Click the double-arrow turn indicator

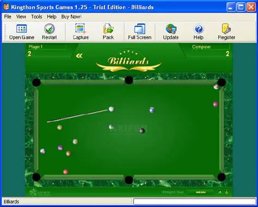click(x=79, y=56)
